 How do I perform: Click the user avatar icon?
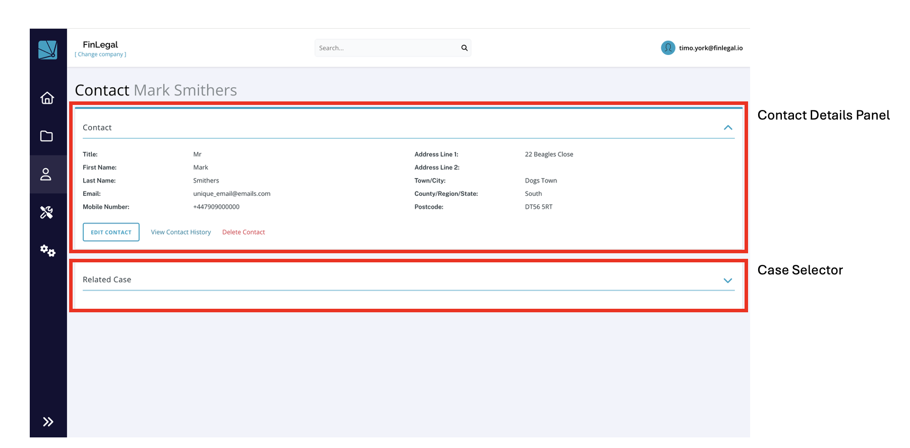pyautogui.click(x=668, y=48)
